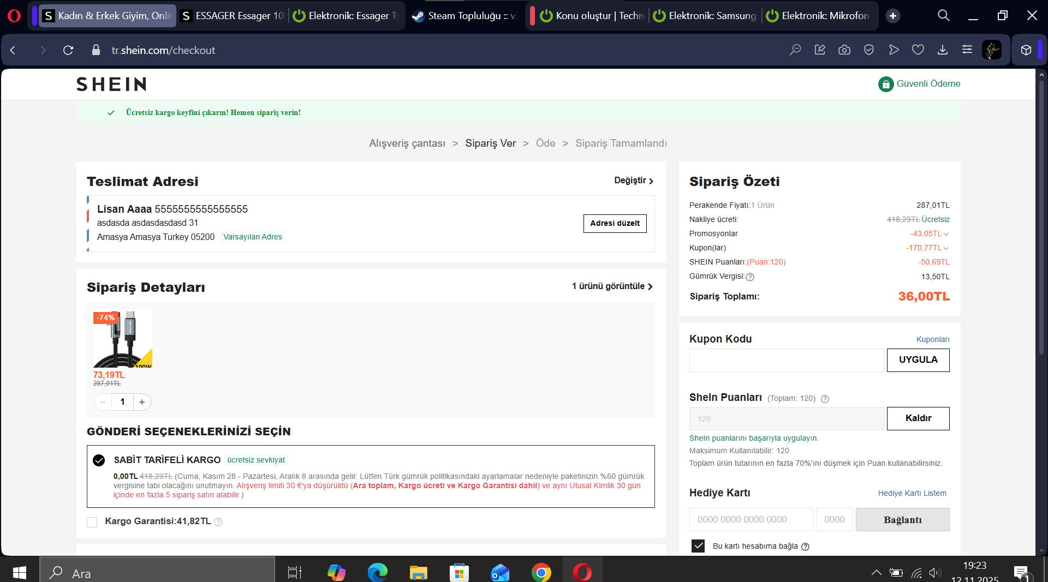The height and width of the screenshot is (582, 1048).
Task: Increase product quantity with plus button
Action: click(142, 402)
